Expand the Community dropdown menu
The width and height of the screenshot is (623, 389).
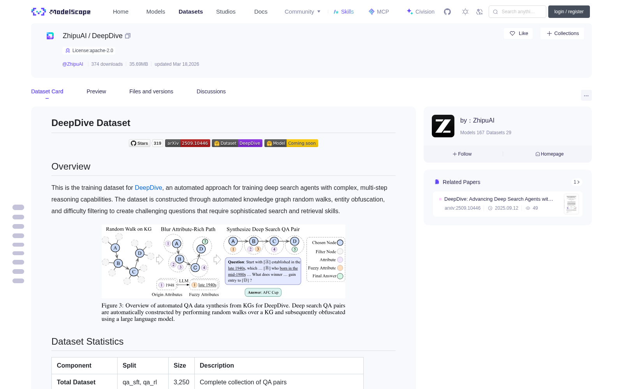click(303, 12)
